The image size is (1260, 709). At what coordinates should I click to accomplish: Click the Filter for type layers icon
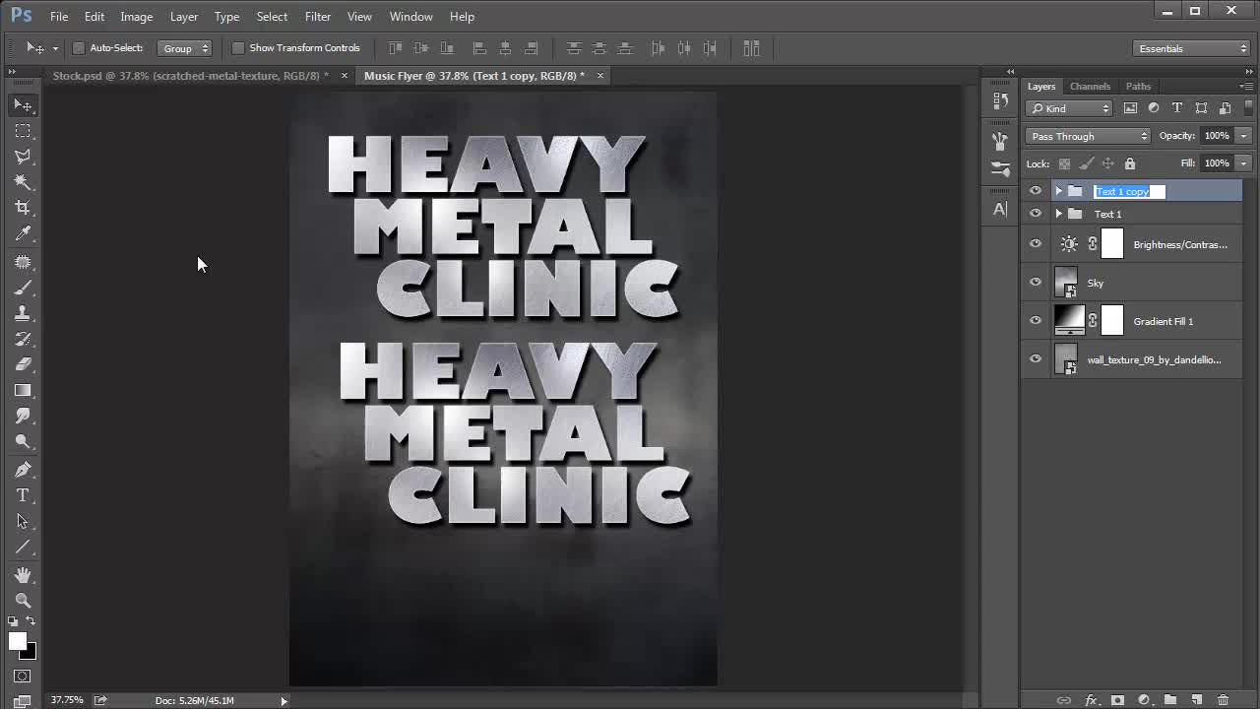point(1177,108)
